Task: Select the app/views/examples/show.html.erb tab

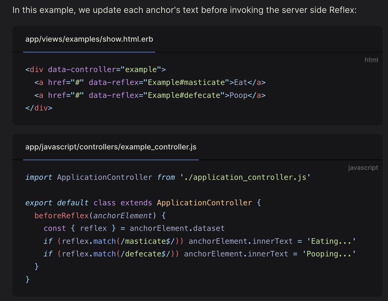Action: [x=89, y=39]
